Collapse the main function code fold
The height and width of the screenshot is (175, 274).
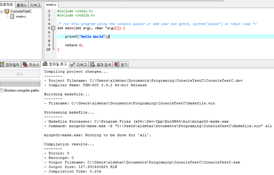click(x=53, y=28)
